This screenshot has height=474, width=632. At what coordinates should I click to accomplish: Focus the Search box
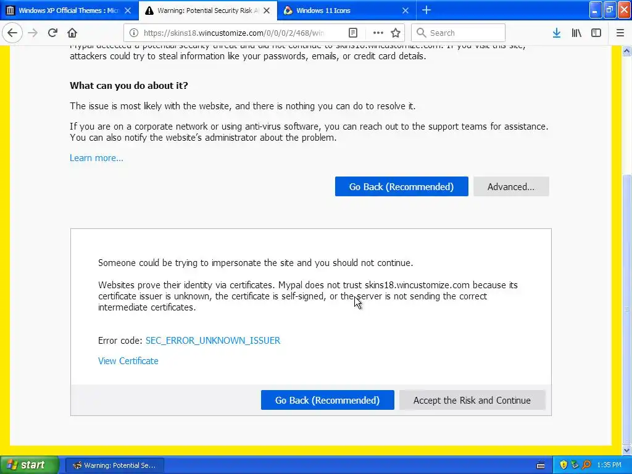coord(459,33)
